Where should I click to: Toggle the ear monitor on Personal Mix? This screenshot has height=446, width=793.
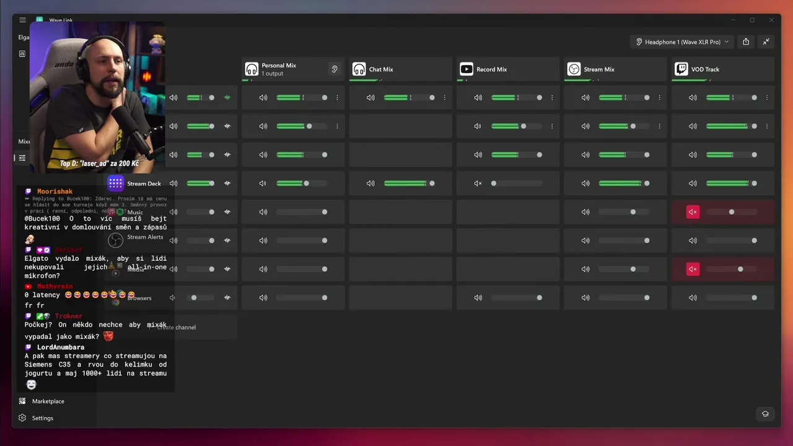pyautogui.click(x=335, y=69)
